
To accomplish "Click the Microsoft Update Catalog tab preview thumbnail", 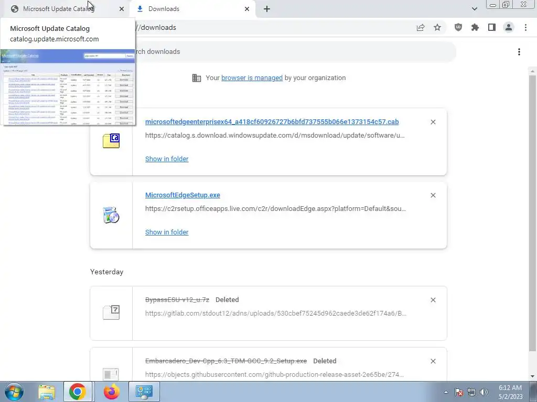I will 68,87.
